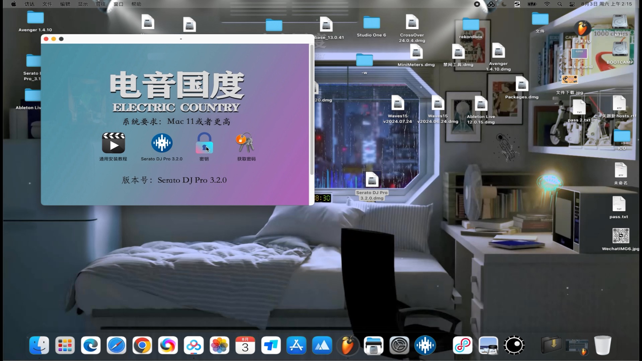642x361 pixels.
Task: Open the 访达 menu
Action: pos(29,4)
